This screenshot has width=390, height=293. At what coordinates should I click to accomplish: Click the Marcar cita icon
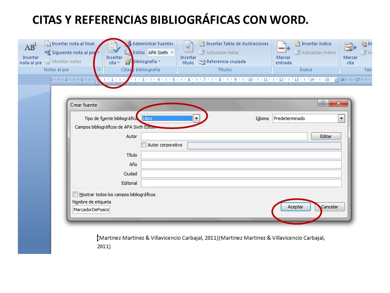click(350, 47)
